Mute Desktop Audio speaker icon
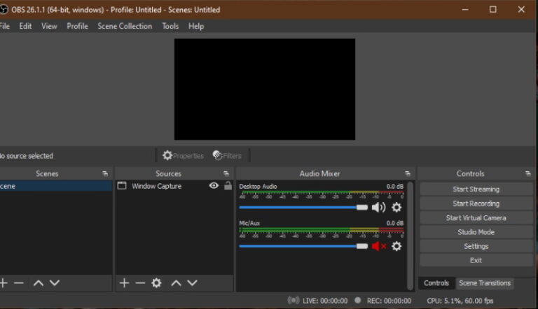Image resolution: width=538 pixels, height=309 pixels. [x=379, y=207]
